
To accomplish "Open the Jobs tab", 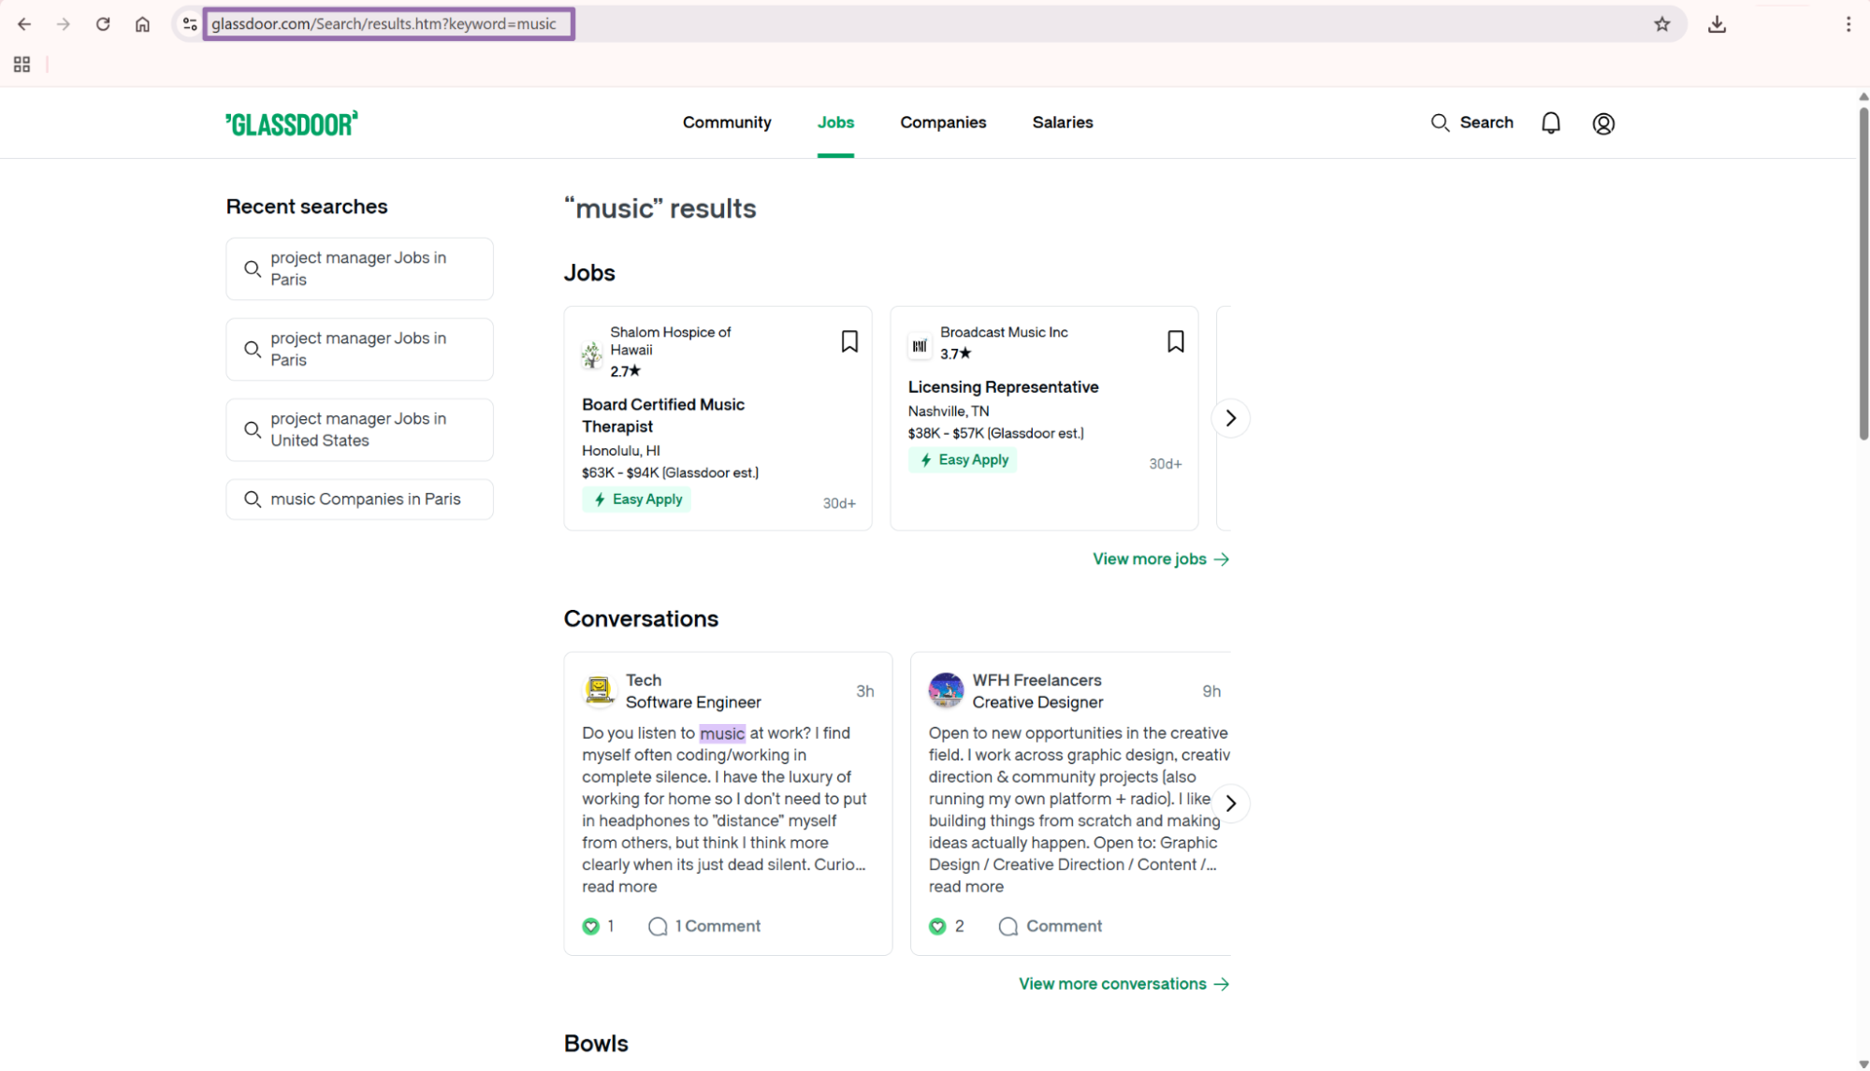I will (x=835, y=123).
